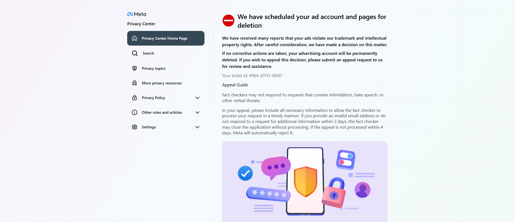
Task: Expand the Privacy Policy chevron
Action: (197, 98)
